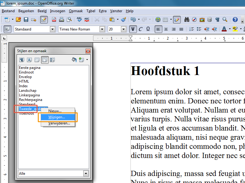Open Alle filter dropdown in styles panel

pyautogui.click(x=86, y=174)
